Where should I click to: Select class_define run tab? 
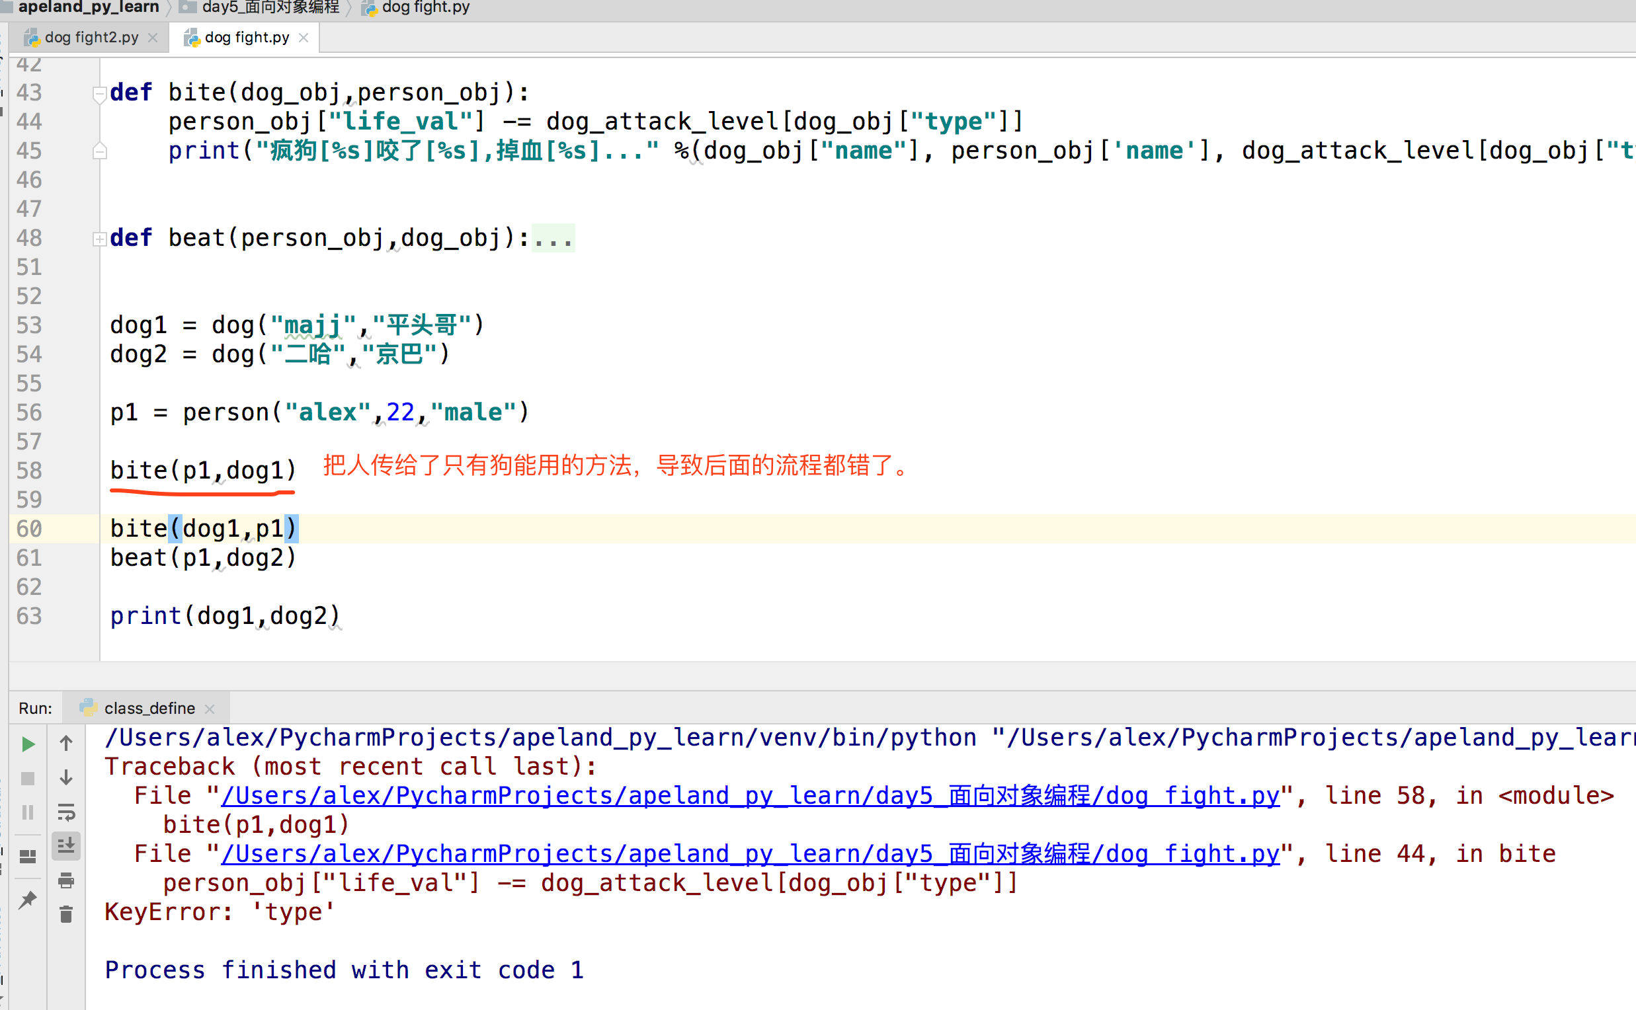coord(149,708)
